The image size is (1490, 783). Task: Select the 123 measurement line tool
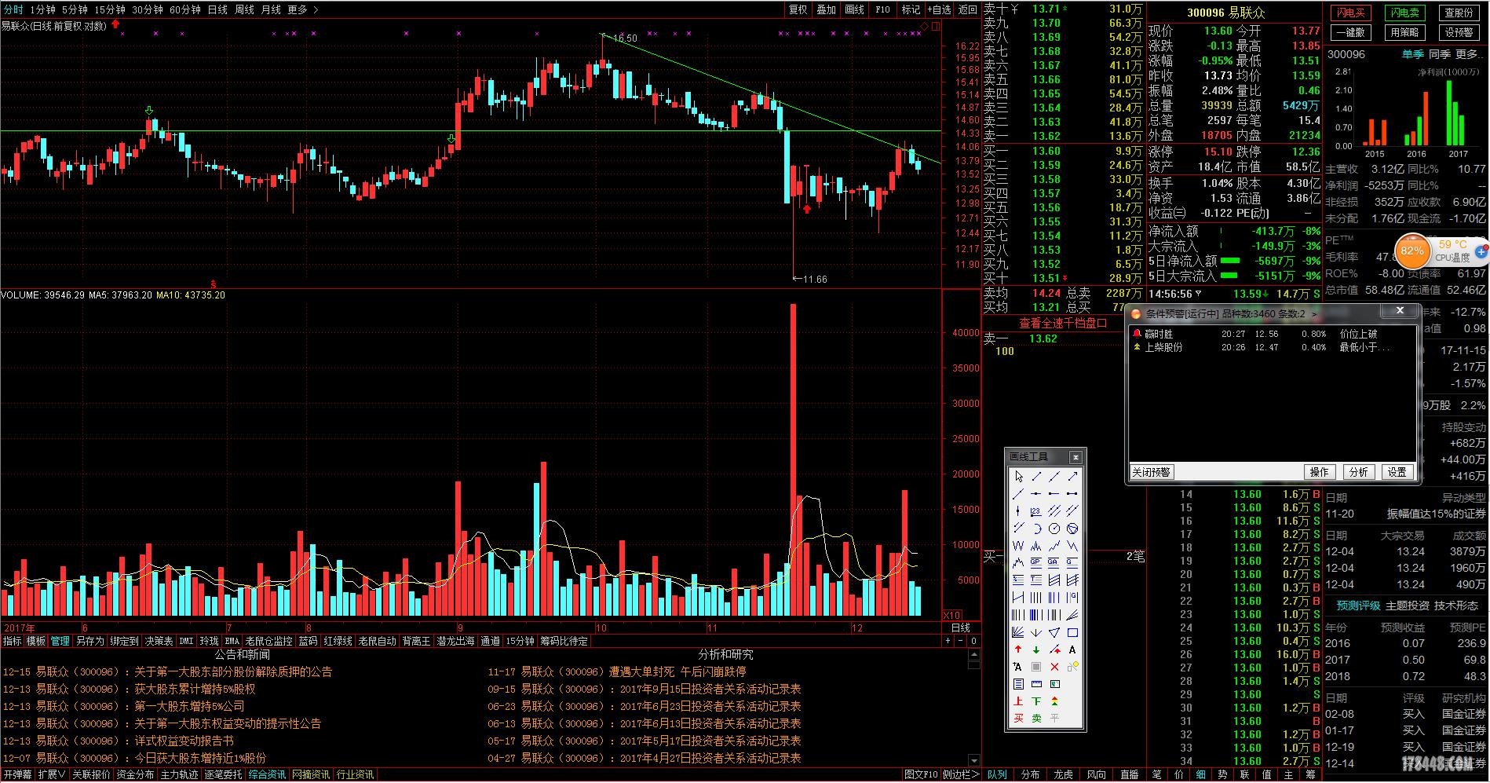point(1036,511)
